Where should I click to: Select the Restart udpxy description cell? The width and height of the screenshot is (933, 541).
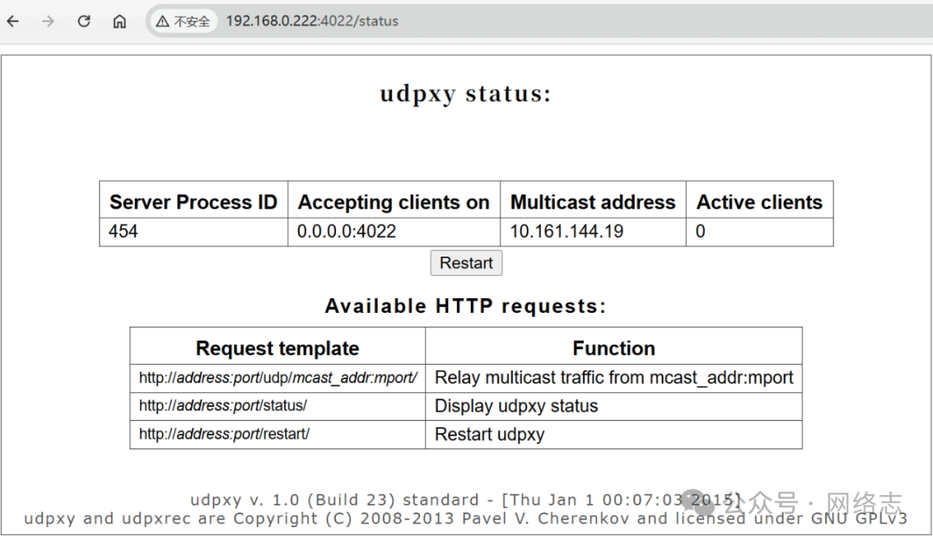coord(613,435)
